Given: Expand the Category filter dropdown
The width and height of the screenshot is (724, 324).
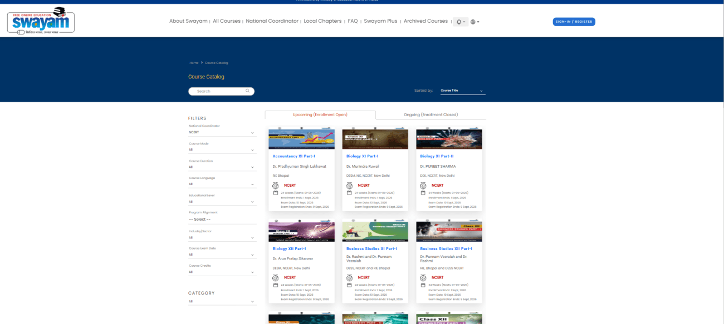Looking at the screenshot, I should tap(222, 302).
